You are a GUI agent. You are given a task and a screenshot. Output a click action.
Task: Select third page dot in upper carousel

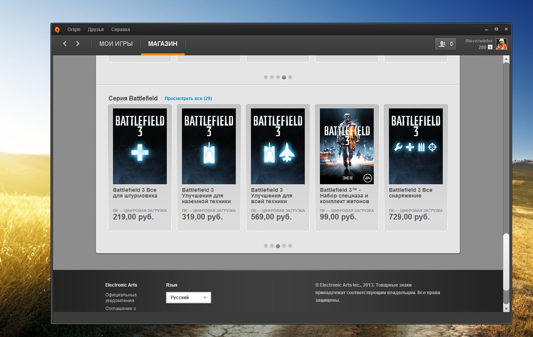(x=278, y=77)
